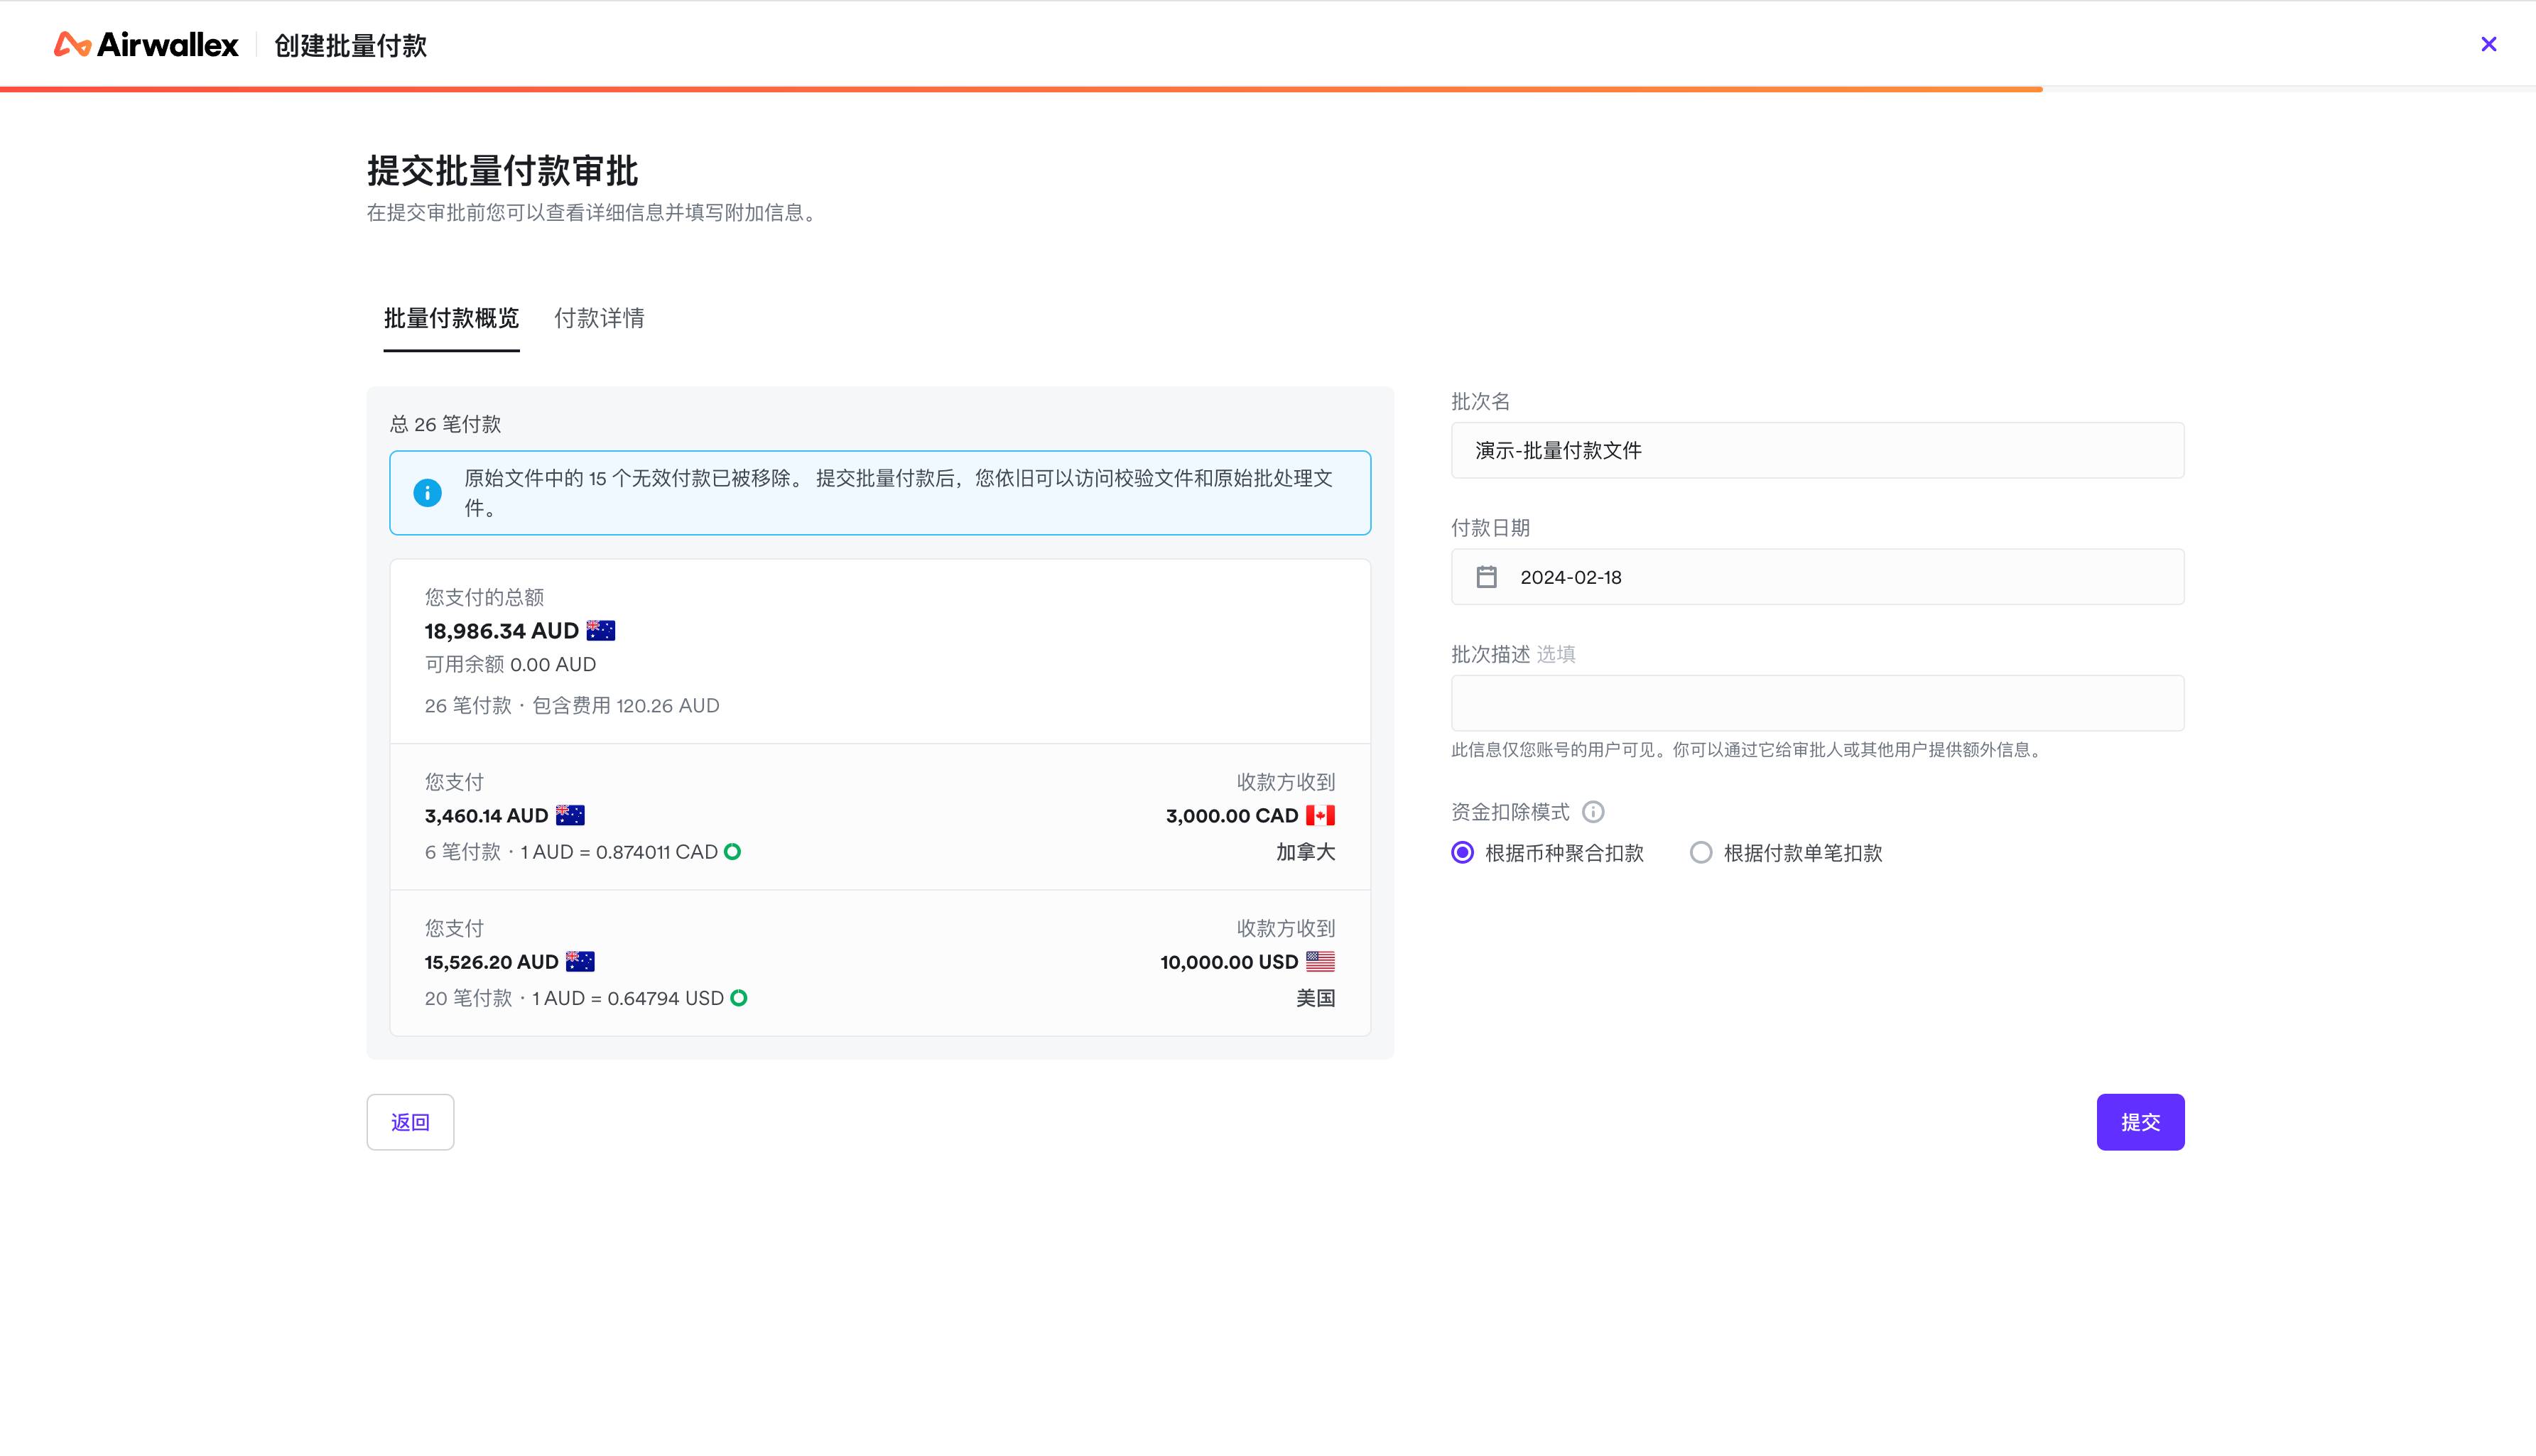Click the info icon next to 资金扣除模式
This screenshot has height=1456, width=2536.
click(x=1593, y=812)
